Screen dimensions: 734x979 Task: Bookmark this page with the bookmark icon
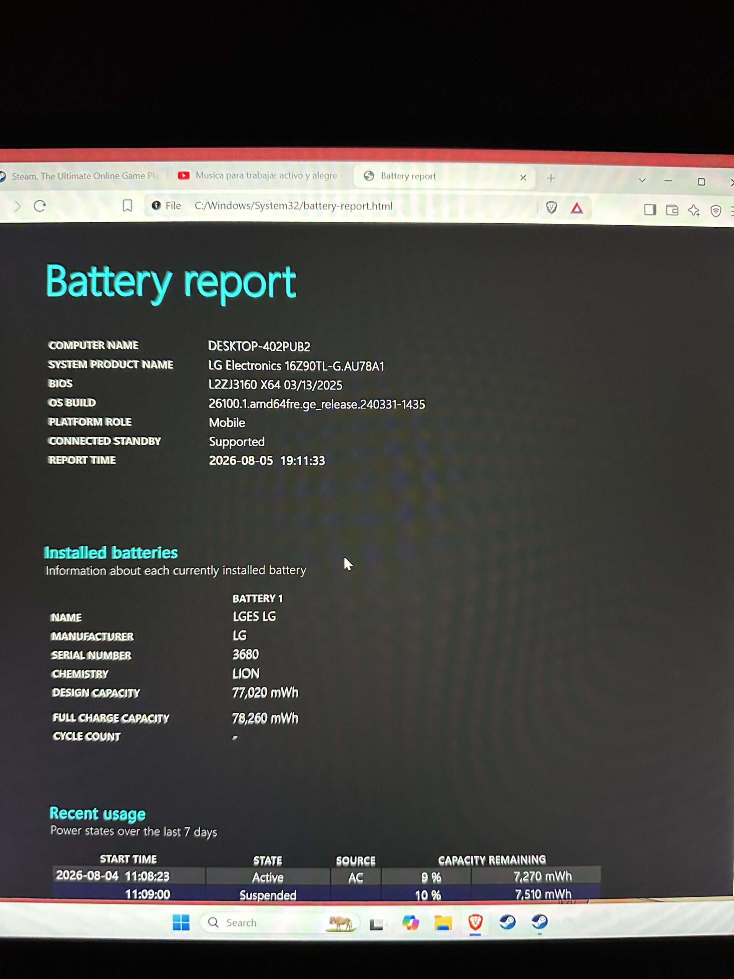(127, 205)
